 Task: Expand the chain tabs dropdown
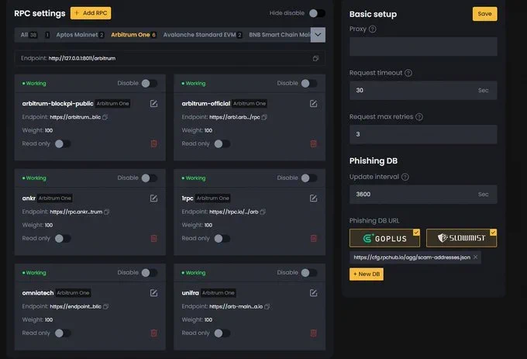tap(318, 35)
